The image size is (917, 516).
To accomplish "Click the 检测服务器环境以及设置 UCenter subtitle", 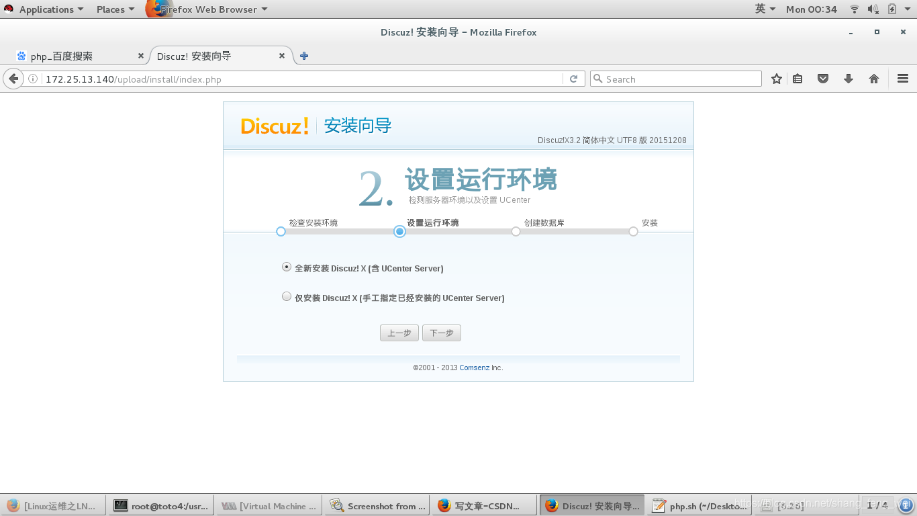I will click(469, 200).
